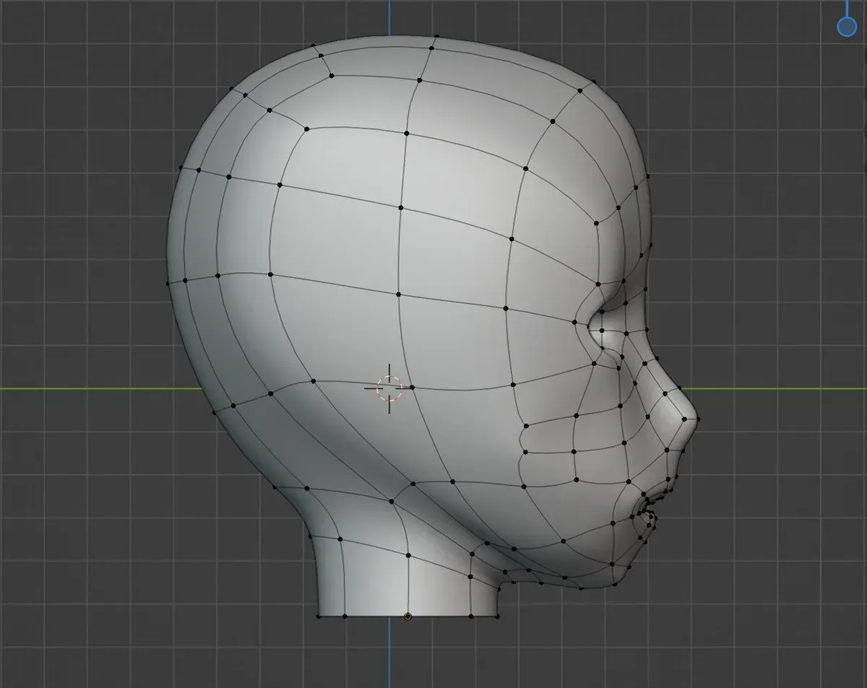Select the bottom-right corner vertex of the neck

click(497, 617)
